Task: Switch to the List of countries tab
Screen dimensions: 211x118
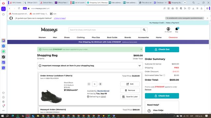Action: (x=78, y=3)
